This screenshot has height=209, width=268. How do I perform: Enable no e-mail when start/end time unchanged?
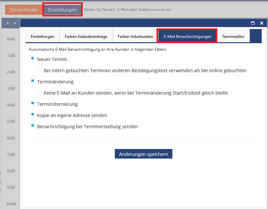pyautogui.click(x=39, y=92)
